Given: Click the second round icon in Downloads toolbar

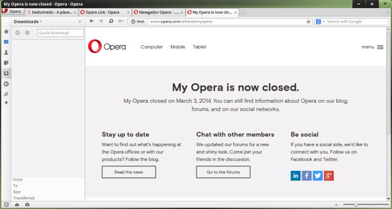Looking at the screenshot, I should click(x=27, y=33).
